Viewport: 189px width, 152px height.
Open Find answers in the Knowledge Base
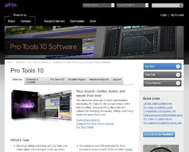(163, 115)
